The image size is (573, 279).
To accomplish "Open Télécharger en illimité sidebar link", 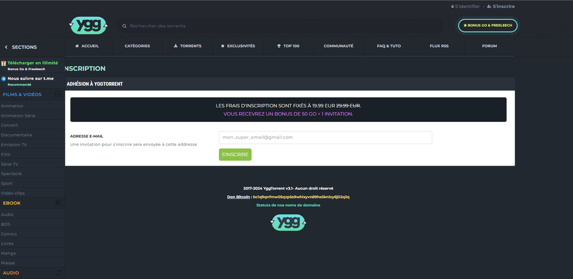I will (x=32, y=63).
